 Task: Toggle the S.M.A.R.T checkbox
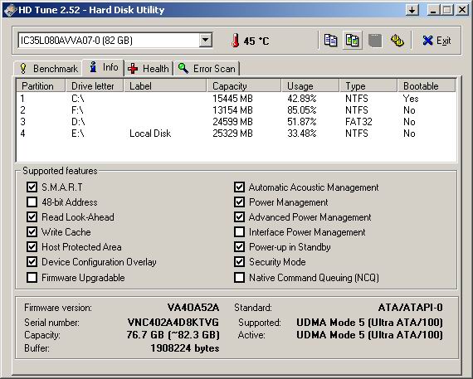[x=32, y=187]
